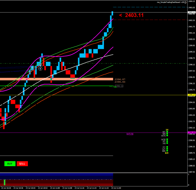Click the 2396.87 zone upper price label
The height and width of the screenshot is (190, 196).
pos(120,79)
